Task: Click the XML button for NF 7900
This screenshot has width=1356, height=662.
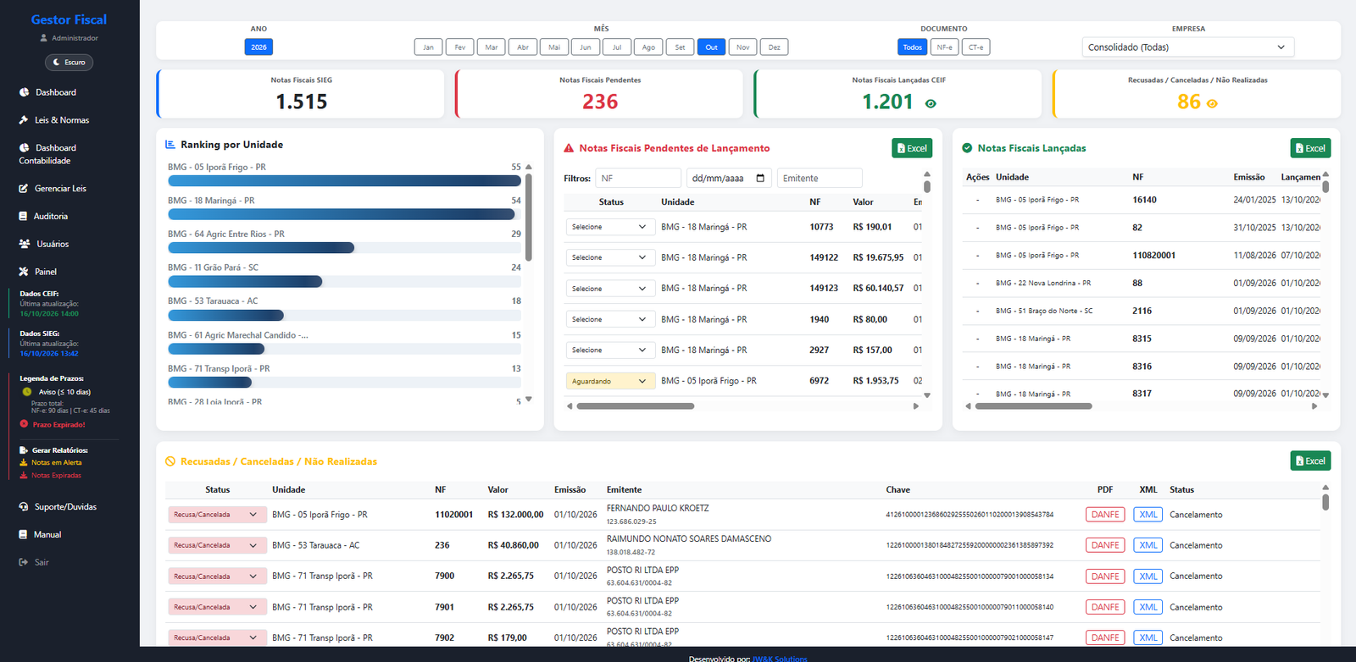Action: [x=1148, y=576]
